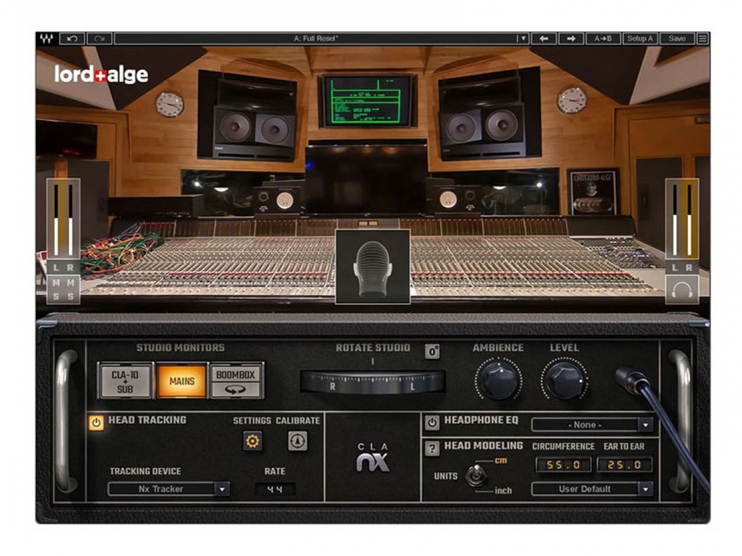This screenshot has width=742, height=556.
Task: Open the preset list arrow beside Full Reset
Action: [523, 38]
